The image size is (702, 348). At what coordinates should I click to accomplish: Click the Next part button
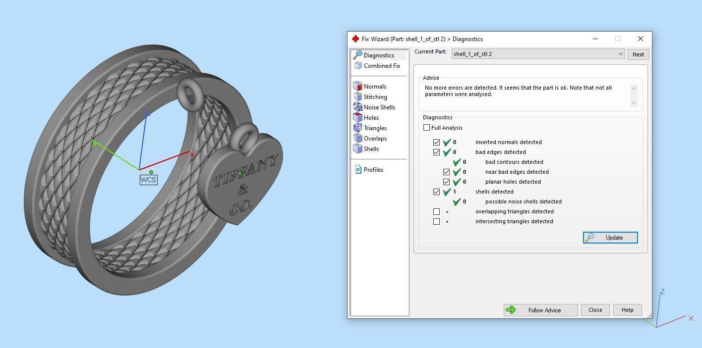click(638, 54)
